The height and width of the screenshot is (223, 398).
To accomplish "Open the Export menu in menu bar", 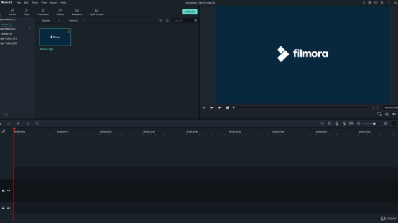I will [x=53, y=2].
